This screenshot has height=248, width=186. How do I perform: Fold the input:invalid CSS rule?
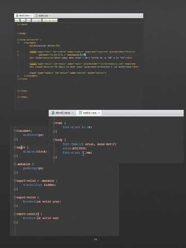15,214
